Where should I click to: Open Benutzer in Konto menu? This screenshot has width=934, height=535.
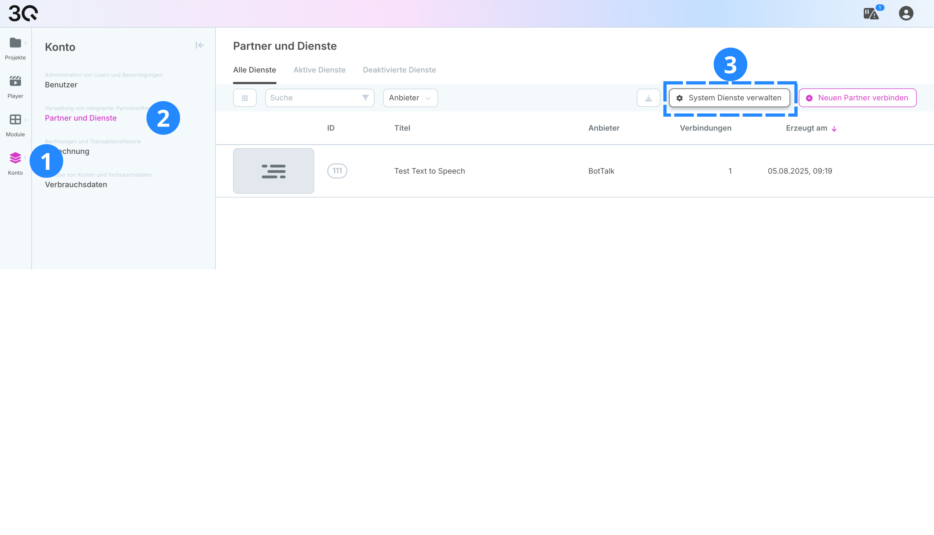(61, 85)
